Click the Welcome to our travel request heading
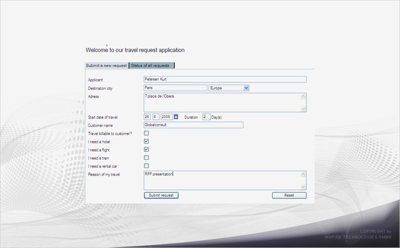 pyautogui.click(x=135, y=50)
